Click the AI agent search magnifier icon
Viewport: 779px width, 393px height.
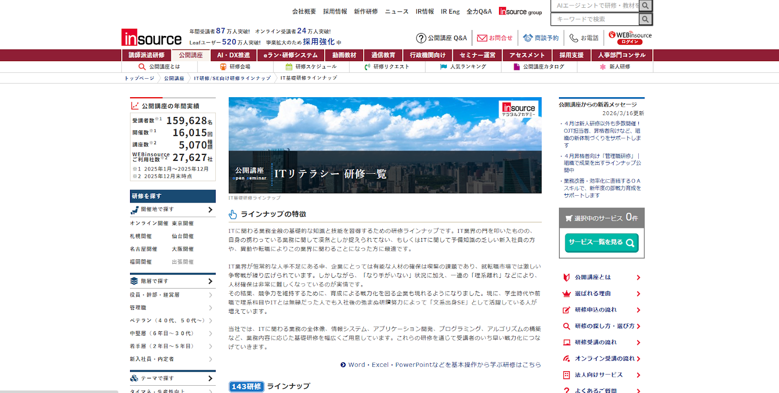coord(645,6)
